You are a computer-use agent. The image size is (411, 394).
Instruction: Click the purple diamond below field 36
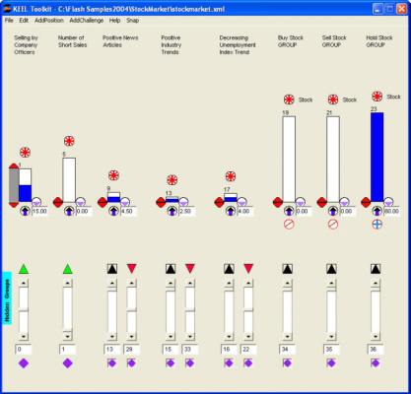tap(376, 363)
